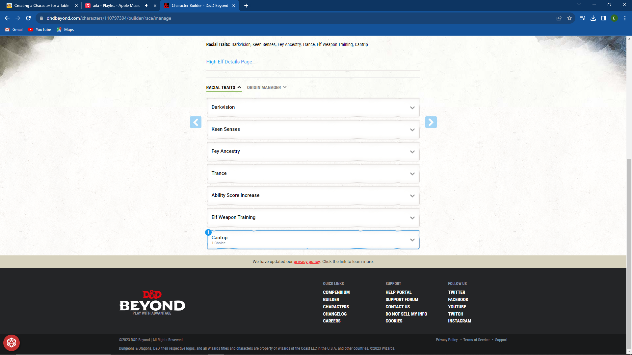Open Gmail from the bookmarks bar

pyautogui.click(x=13, y=30)
